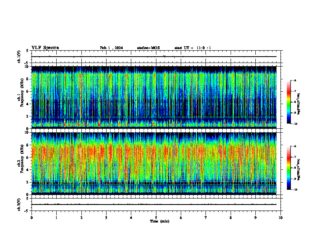Screen dimensions: 316x244
Task: Click the ch.2 spectrogram plot area
Action: 154,163
